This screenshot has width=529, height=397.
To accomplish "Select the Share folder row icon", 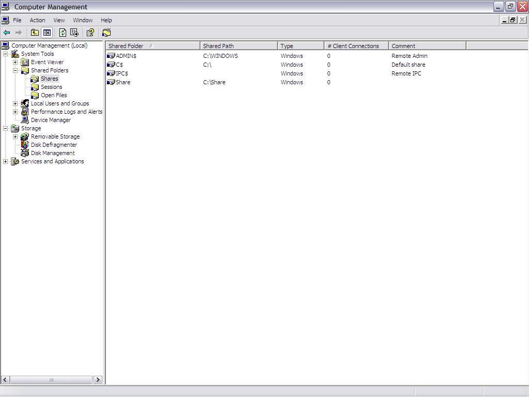I will 111,82.
